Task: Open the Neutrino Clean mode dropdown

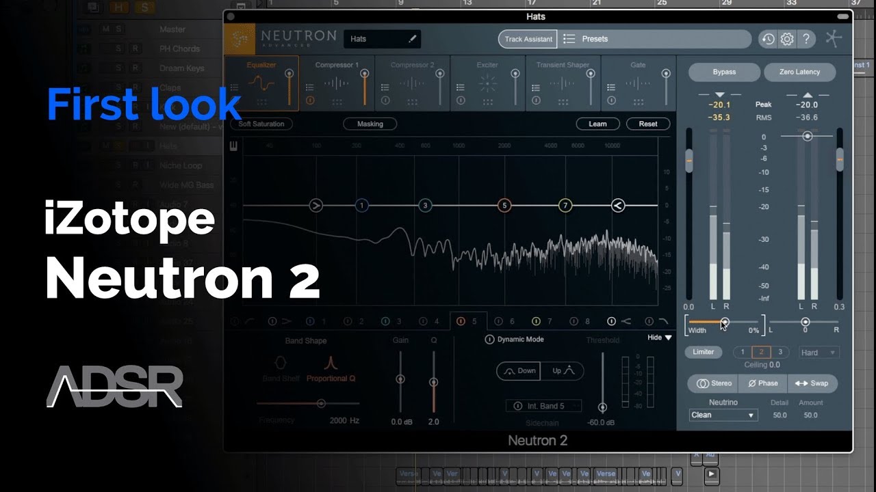Action: pos(723,415)
